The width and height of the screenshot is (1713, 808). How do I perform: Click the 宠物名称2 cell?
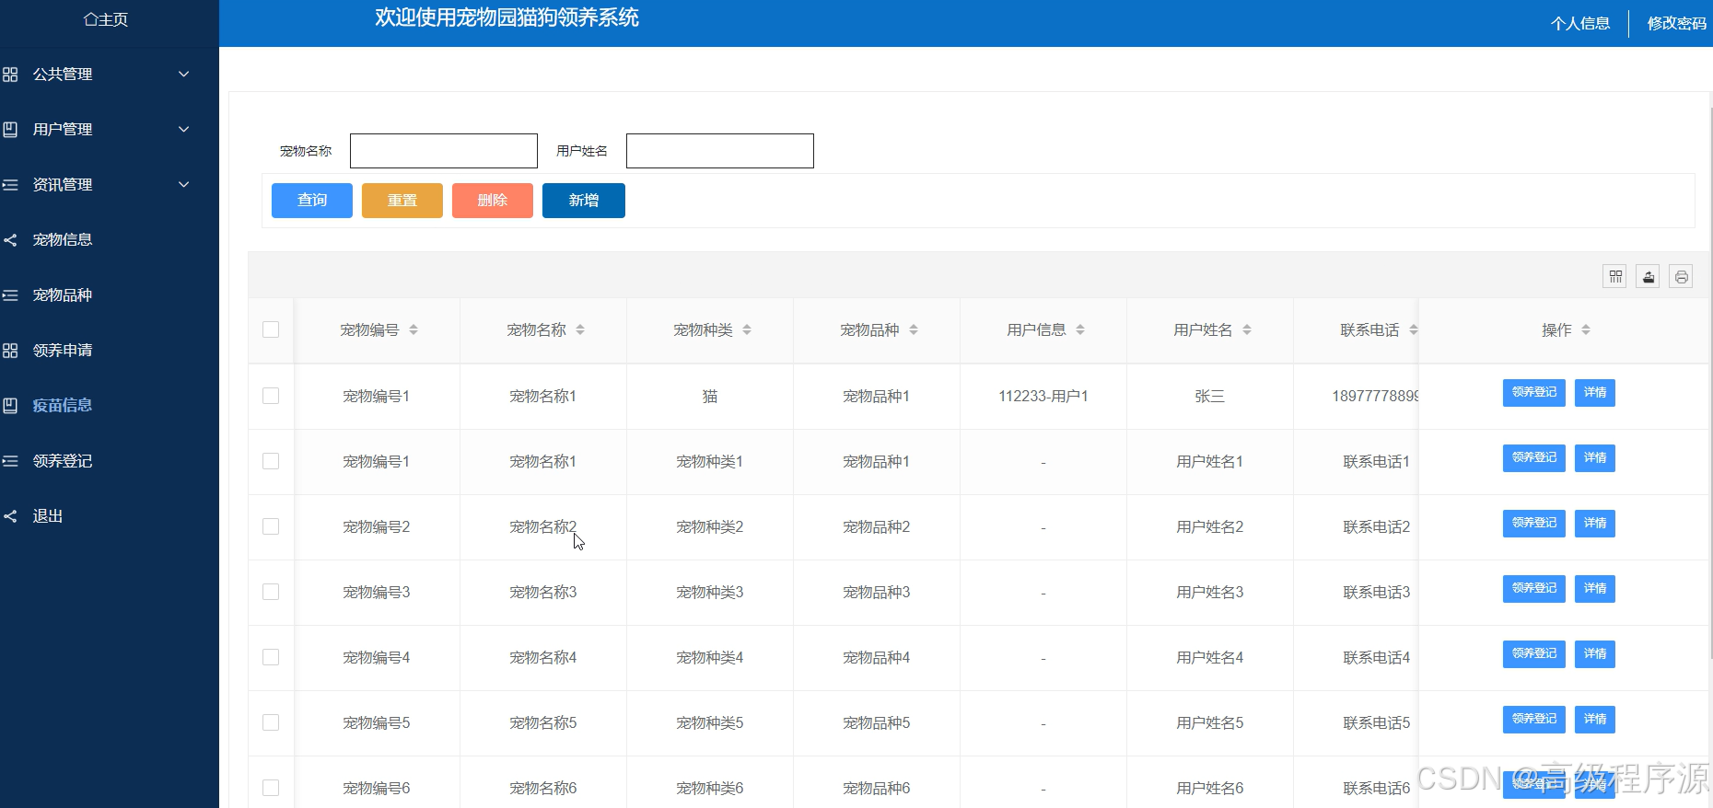(x=543, y=527)
